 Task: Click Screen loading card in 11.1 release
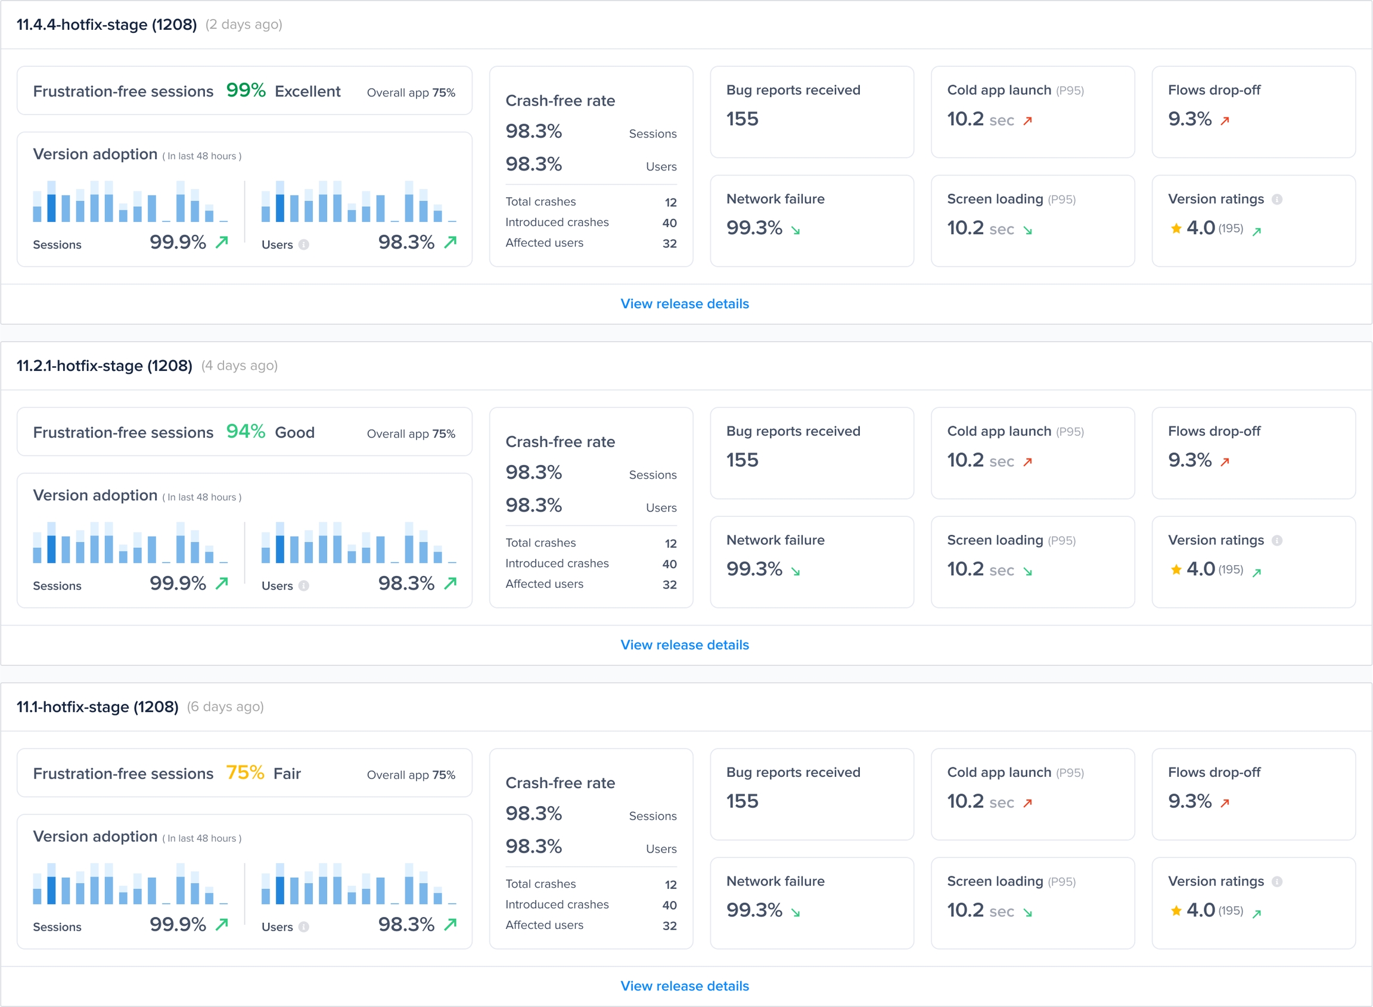(x=1032, y=903)
